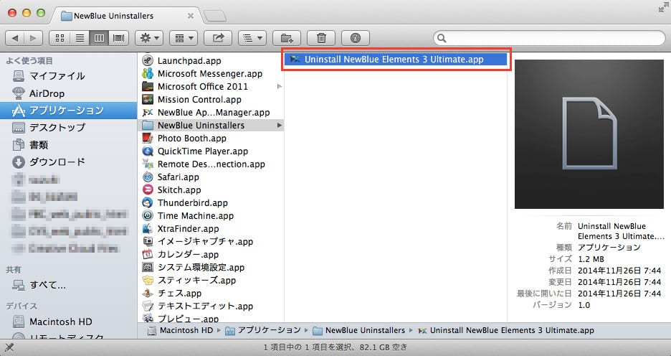The image size is (671, 356).
Task: Open デスクトップ in the sidebar
Action: pyautogui.click(x=68, y=128)
